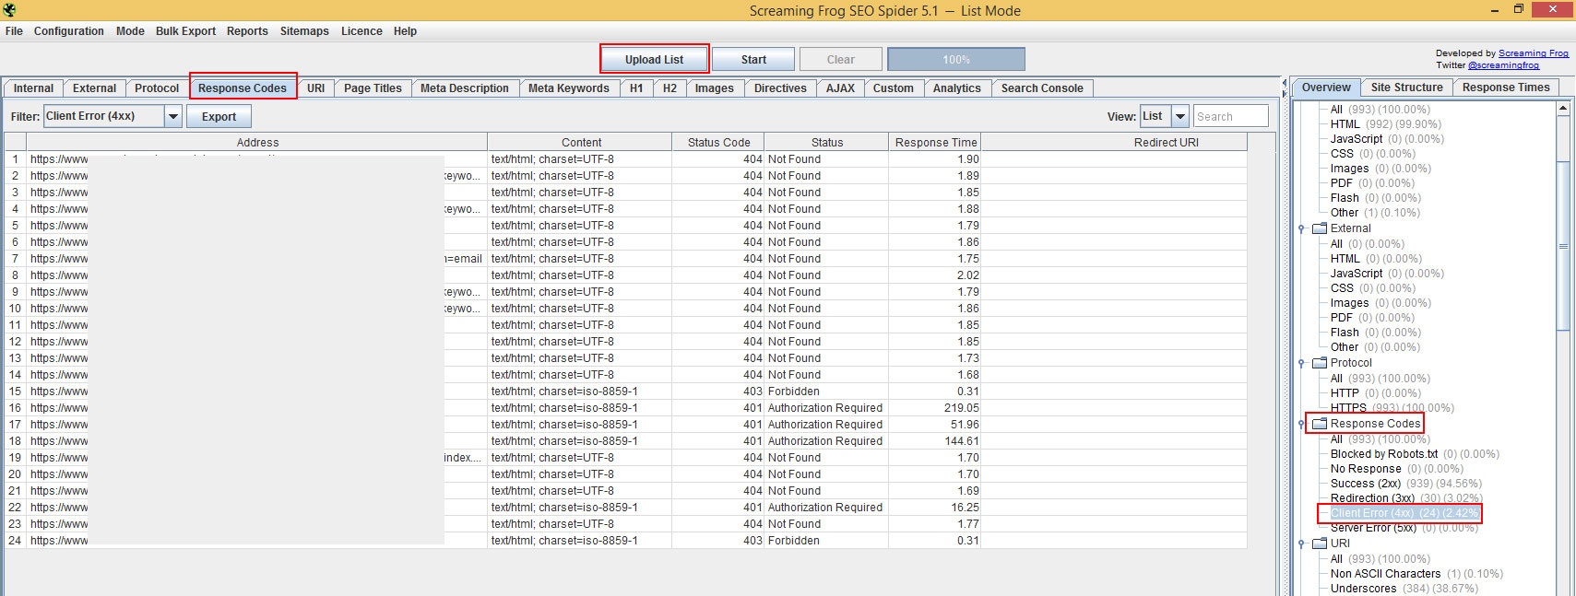Screen dimensions: 1576x596
Task: Open the Response Times tab in right panel
Action: click(x=1506, y=88)
